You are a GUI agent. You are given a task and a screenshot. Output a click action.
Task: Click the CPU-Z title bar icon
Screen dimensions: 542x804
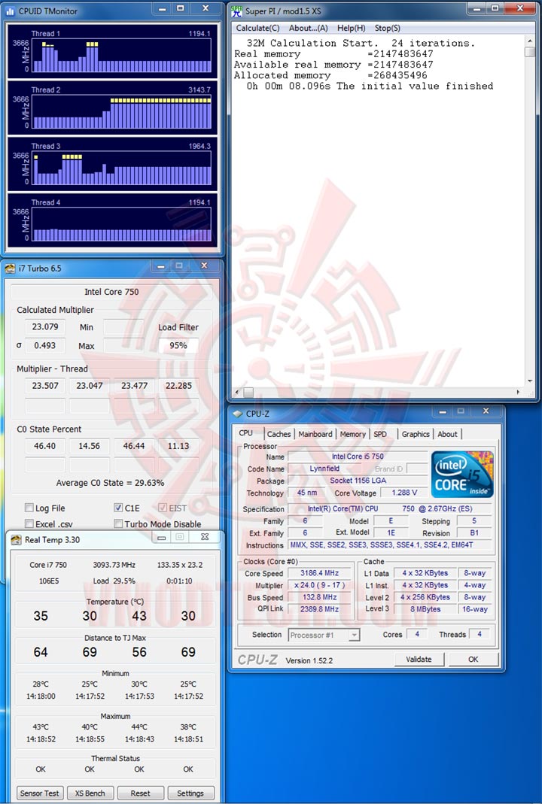click(238, 414)
